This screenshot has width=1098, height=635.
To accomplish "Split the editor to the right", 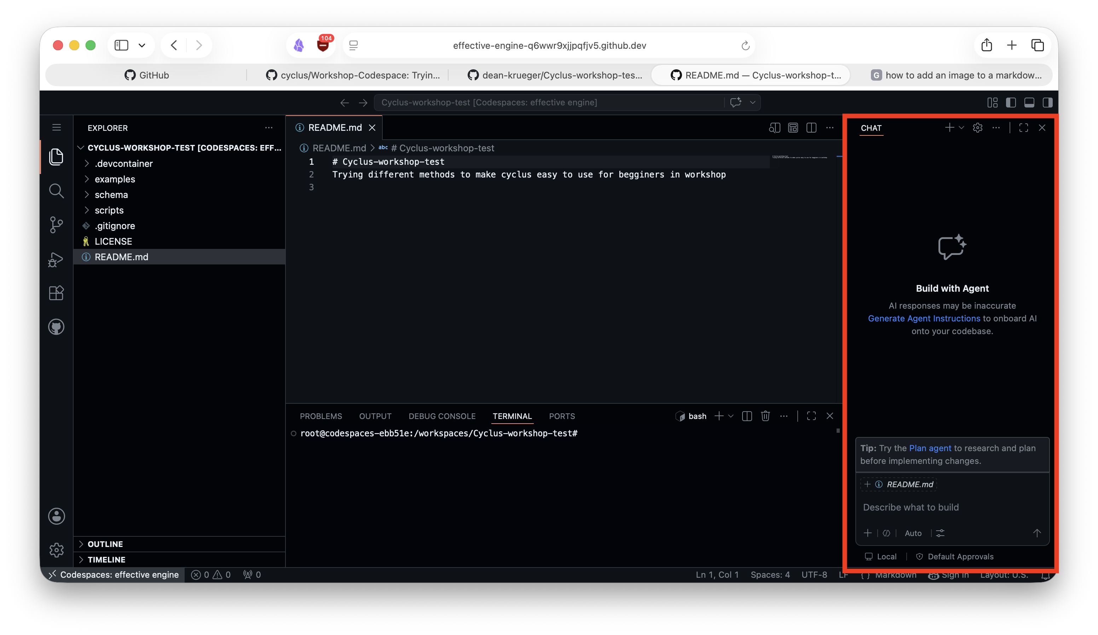I will [811, 128].
